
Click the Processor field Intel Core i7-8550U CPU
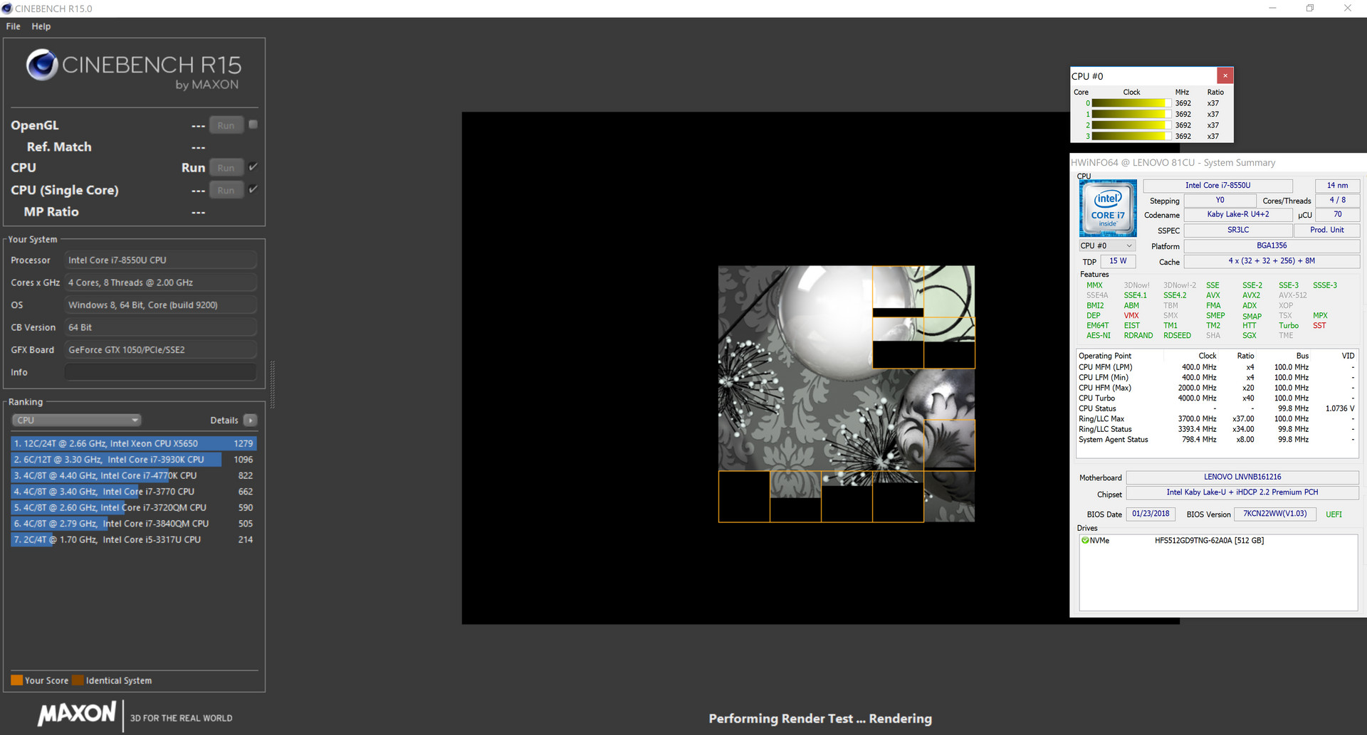click(x=160, y=260)
